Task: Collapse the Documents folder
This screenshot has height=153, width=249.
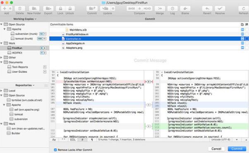Action: point(1,62)
